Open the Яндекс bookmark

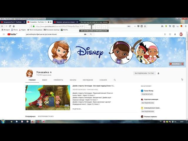click(x=22, y=30)
